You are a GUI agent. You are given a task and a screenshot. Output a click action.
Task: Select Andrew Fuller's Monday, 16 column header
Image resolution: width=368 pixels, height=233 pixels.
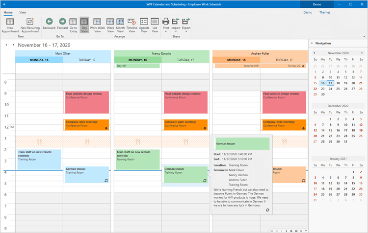pos(237,60)
